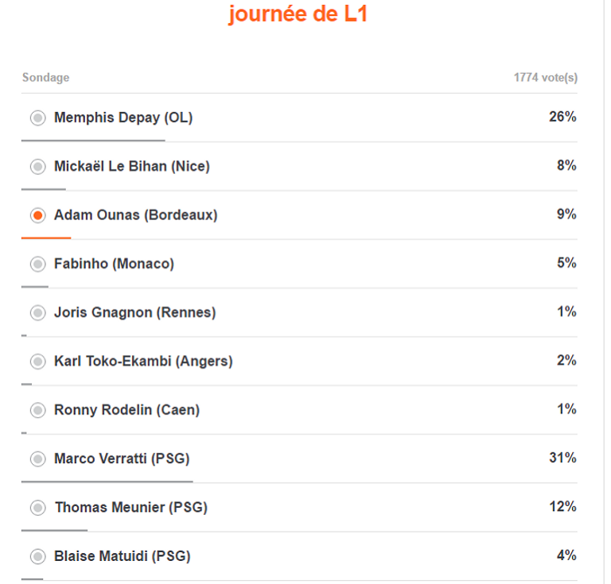Click the Fabinho (Monaco) option label

tap(114, 264)
